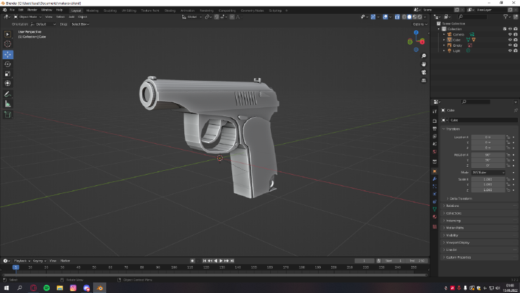The height and width of the screenshot is (293, 520).
Task: Choose the Annotate pencil tool
Action: (x=8, y=95)
